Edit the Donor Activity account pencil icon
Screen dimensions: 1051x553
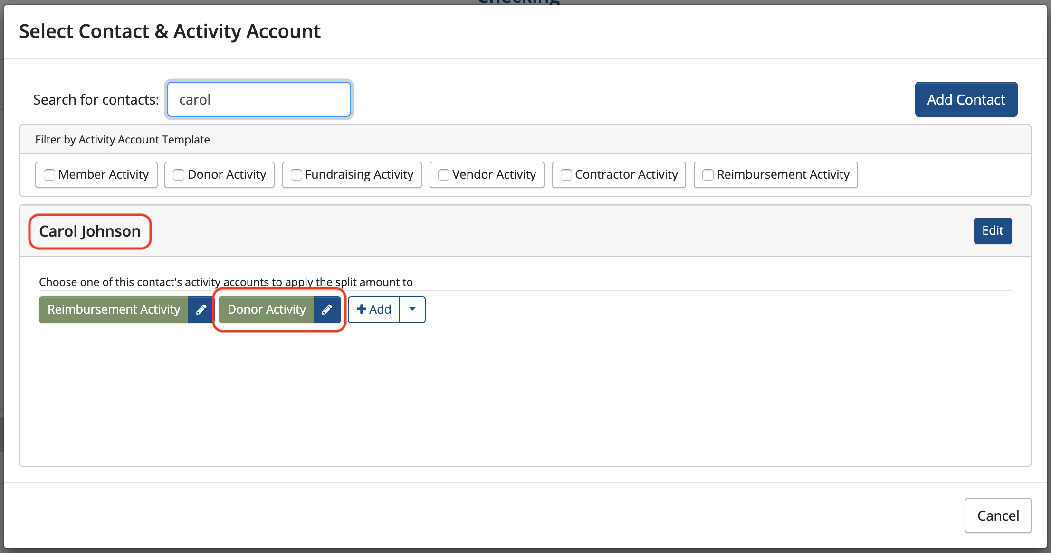pyautogui.click(x=327, y=310)
